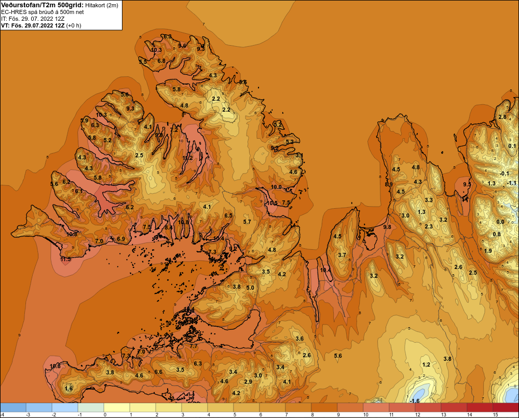Click the -1.1 temperature value on the map

point(511,183)
